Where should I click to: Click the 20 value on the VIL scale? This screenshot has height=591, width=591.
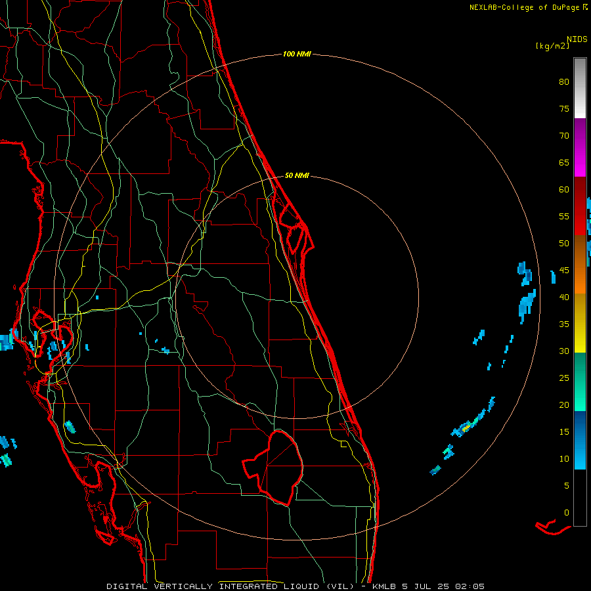coord(564,405)
